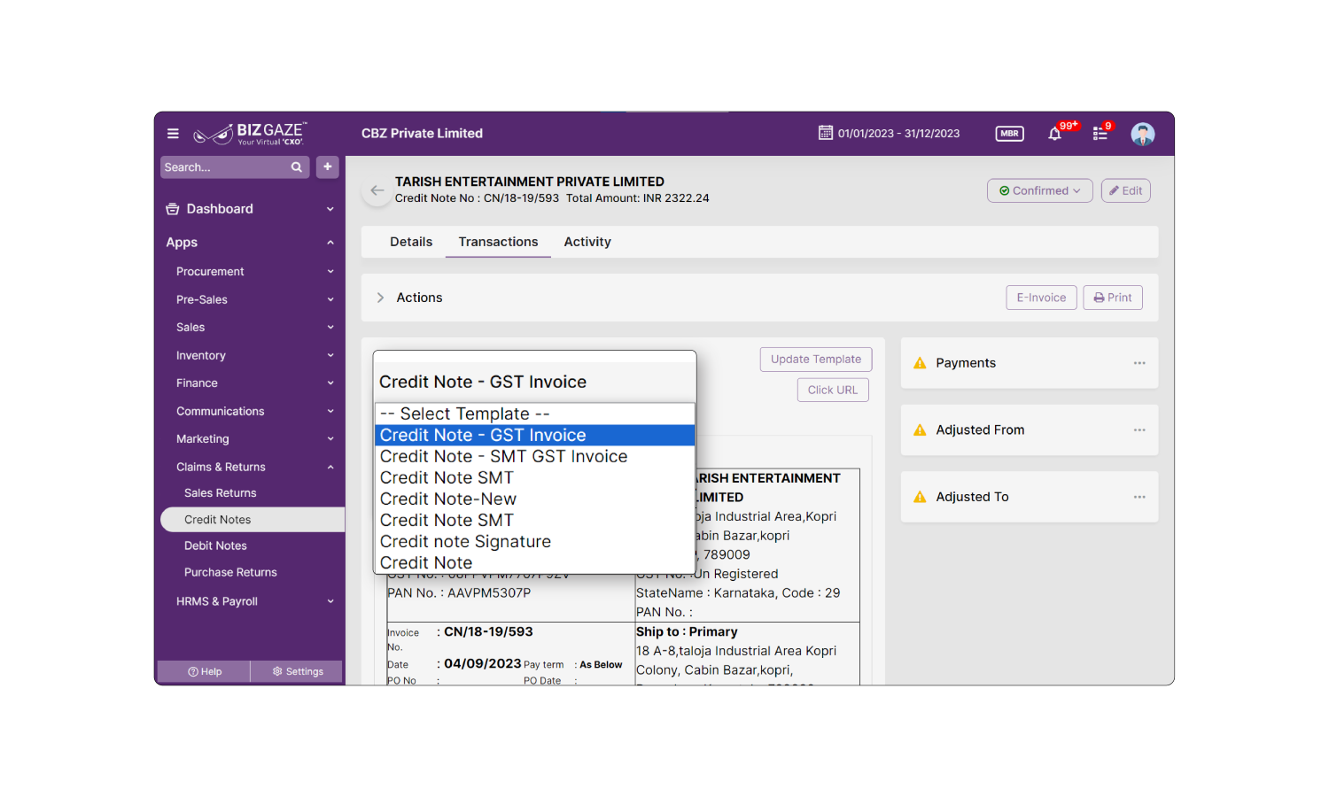Click the Update Template button

click(816, 359)
